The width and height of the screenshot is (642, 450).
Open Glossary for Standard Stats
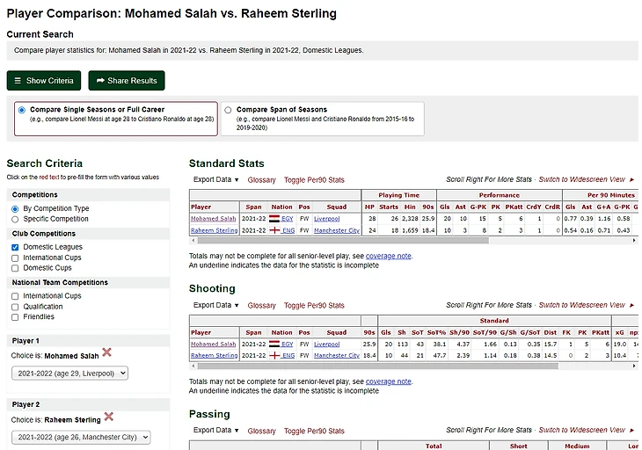[x=261, y=180]
